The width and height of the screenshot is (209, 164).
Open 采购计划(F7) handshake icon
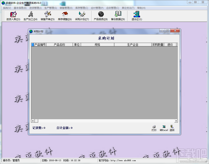click(82, 16)
